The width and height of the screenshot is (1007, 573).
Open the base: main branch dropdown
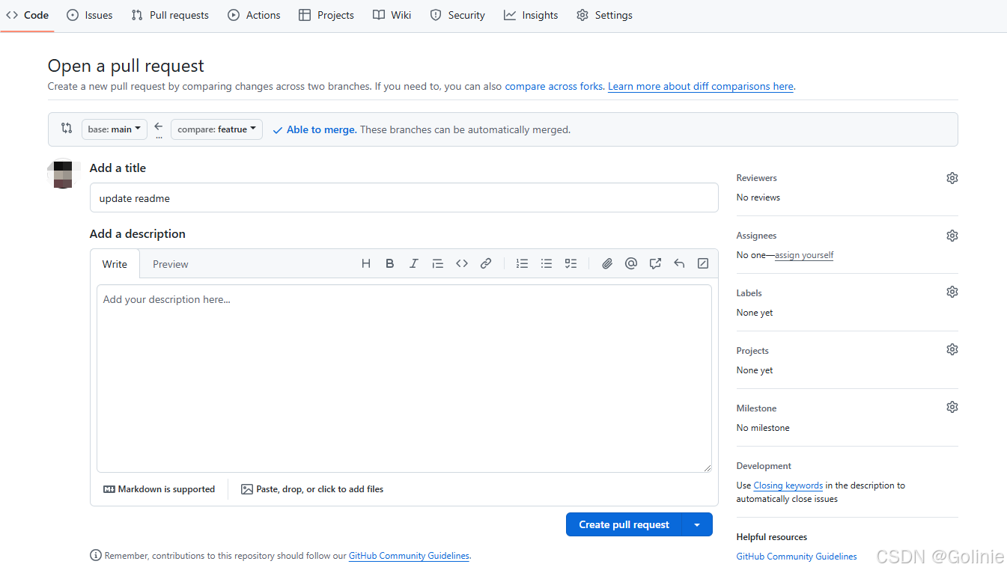tap(115, 129)
